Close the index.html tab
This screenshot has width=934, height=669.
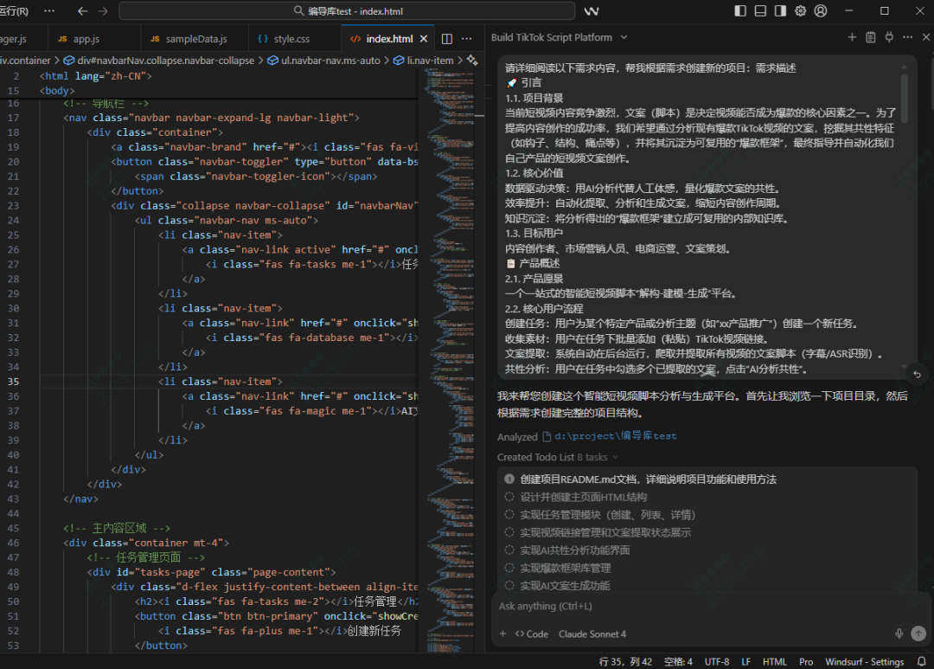[424, 39]
